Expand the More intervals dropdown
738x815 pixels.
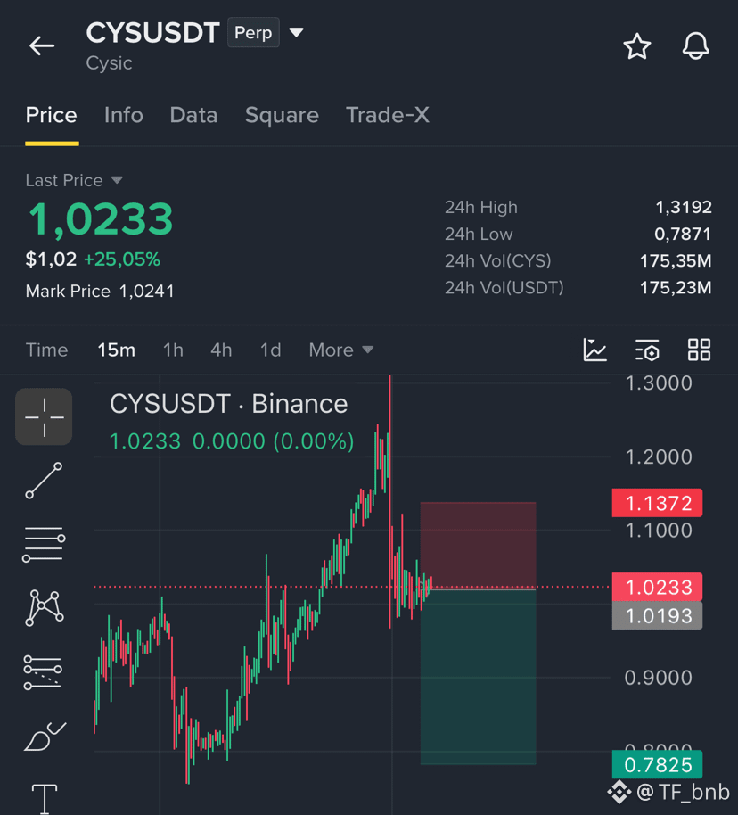click(x=341, y=350)
